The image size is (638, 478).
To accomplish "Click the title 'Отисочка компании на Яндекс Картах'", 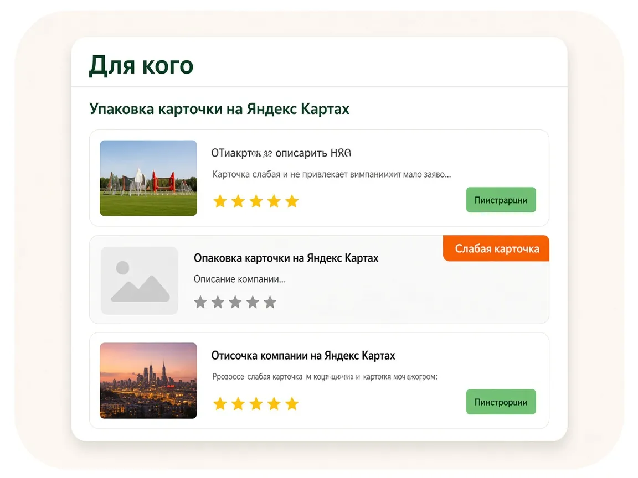I will (303, 356).
